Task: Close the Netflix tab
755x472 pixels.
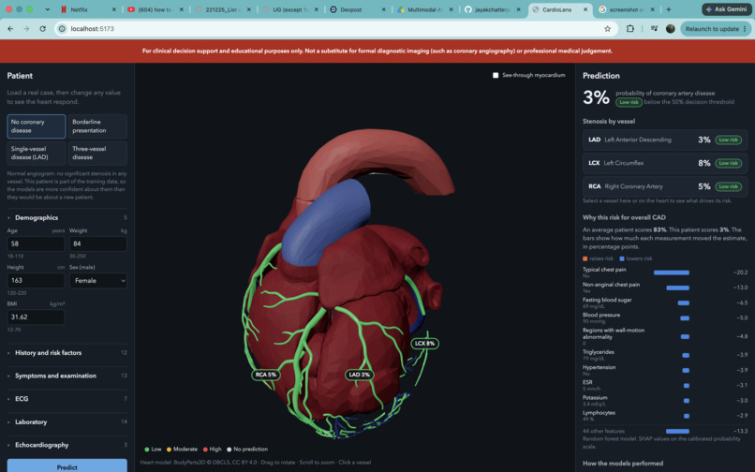Action: tap(114, 9)
